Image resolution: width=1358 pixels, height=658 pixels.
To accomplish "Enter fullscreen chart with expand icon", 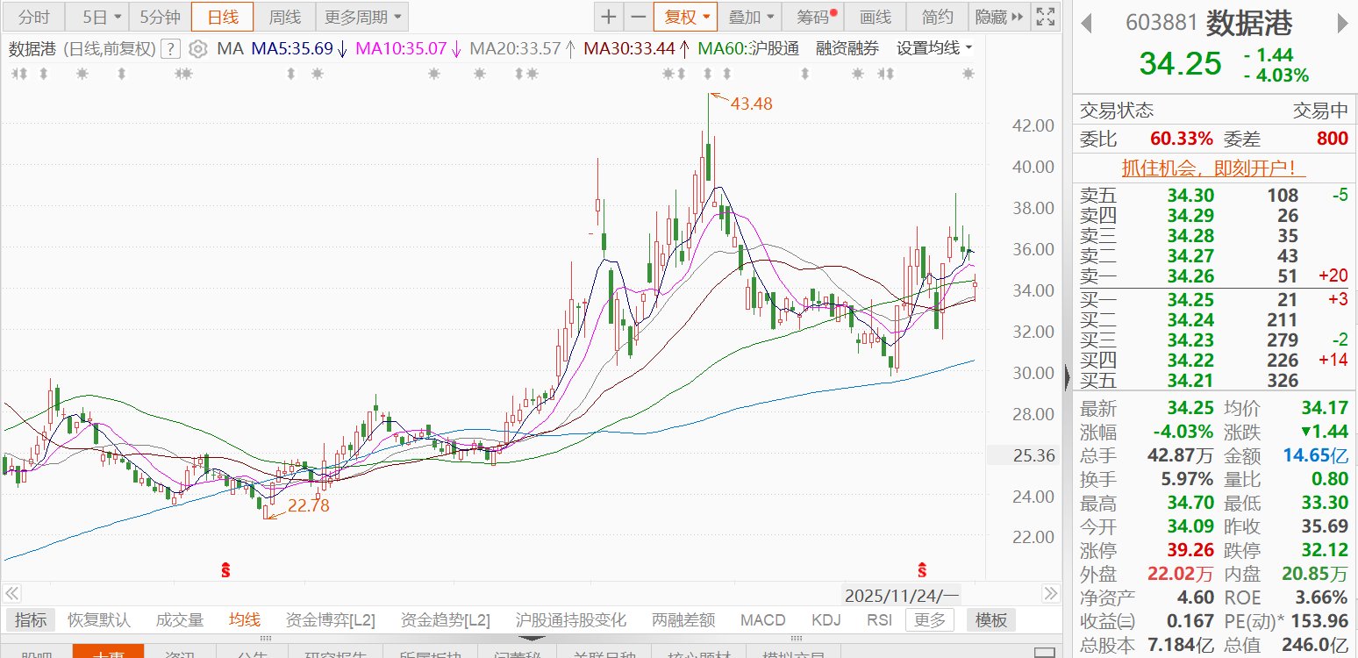I will click(1045, 17).
